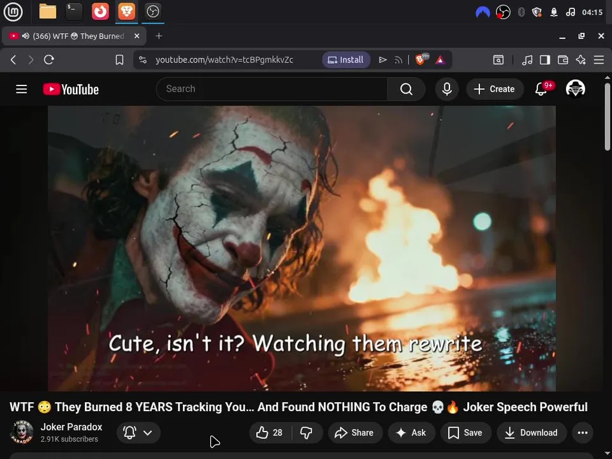Click the NordVPN tray icon
The image size is (612, 459).
(483, 13)
